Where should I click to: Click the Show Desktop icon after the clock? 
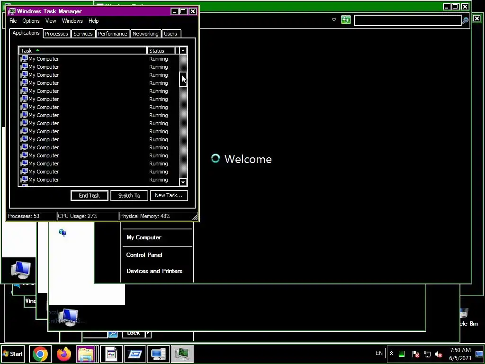pos(479,354)
